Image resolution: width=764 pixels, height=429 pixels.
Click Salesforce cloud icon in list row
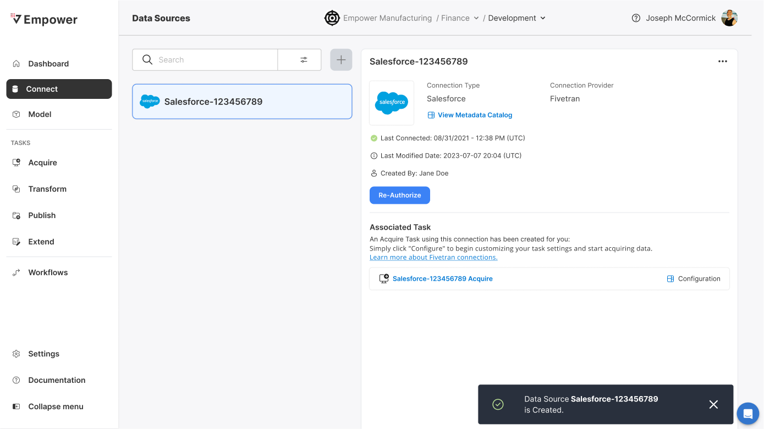[150, 102]
